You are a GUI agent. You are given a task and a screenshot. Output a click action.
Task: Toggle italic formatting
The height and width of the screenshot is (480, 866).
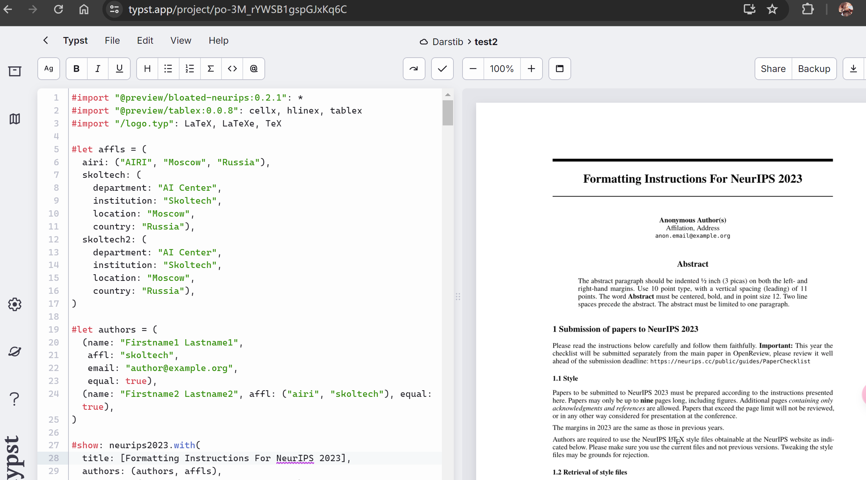[x=98, y=68]
